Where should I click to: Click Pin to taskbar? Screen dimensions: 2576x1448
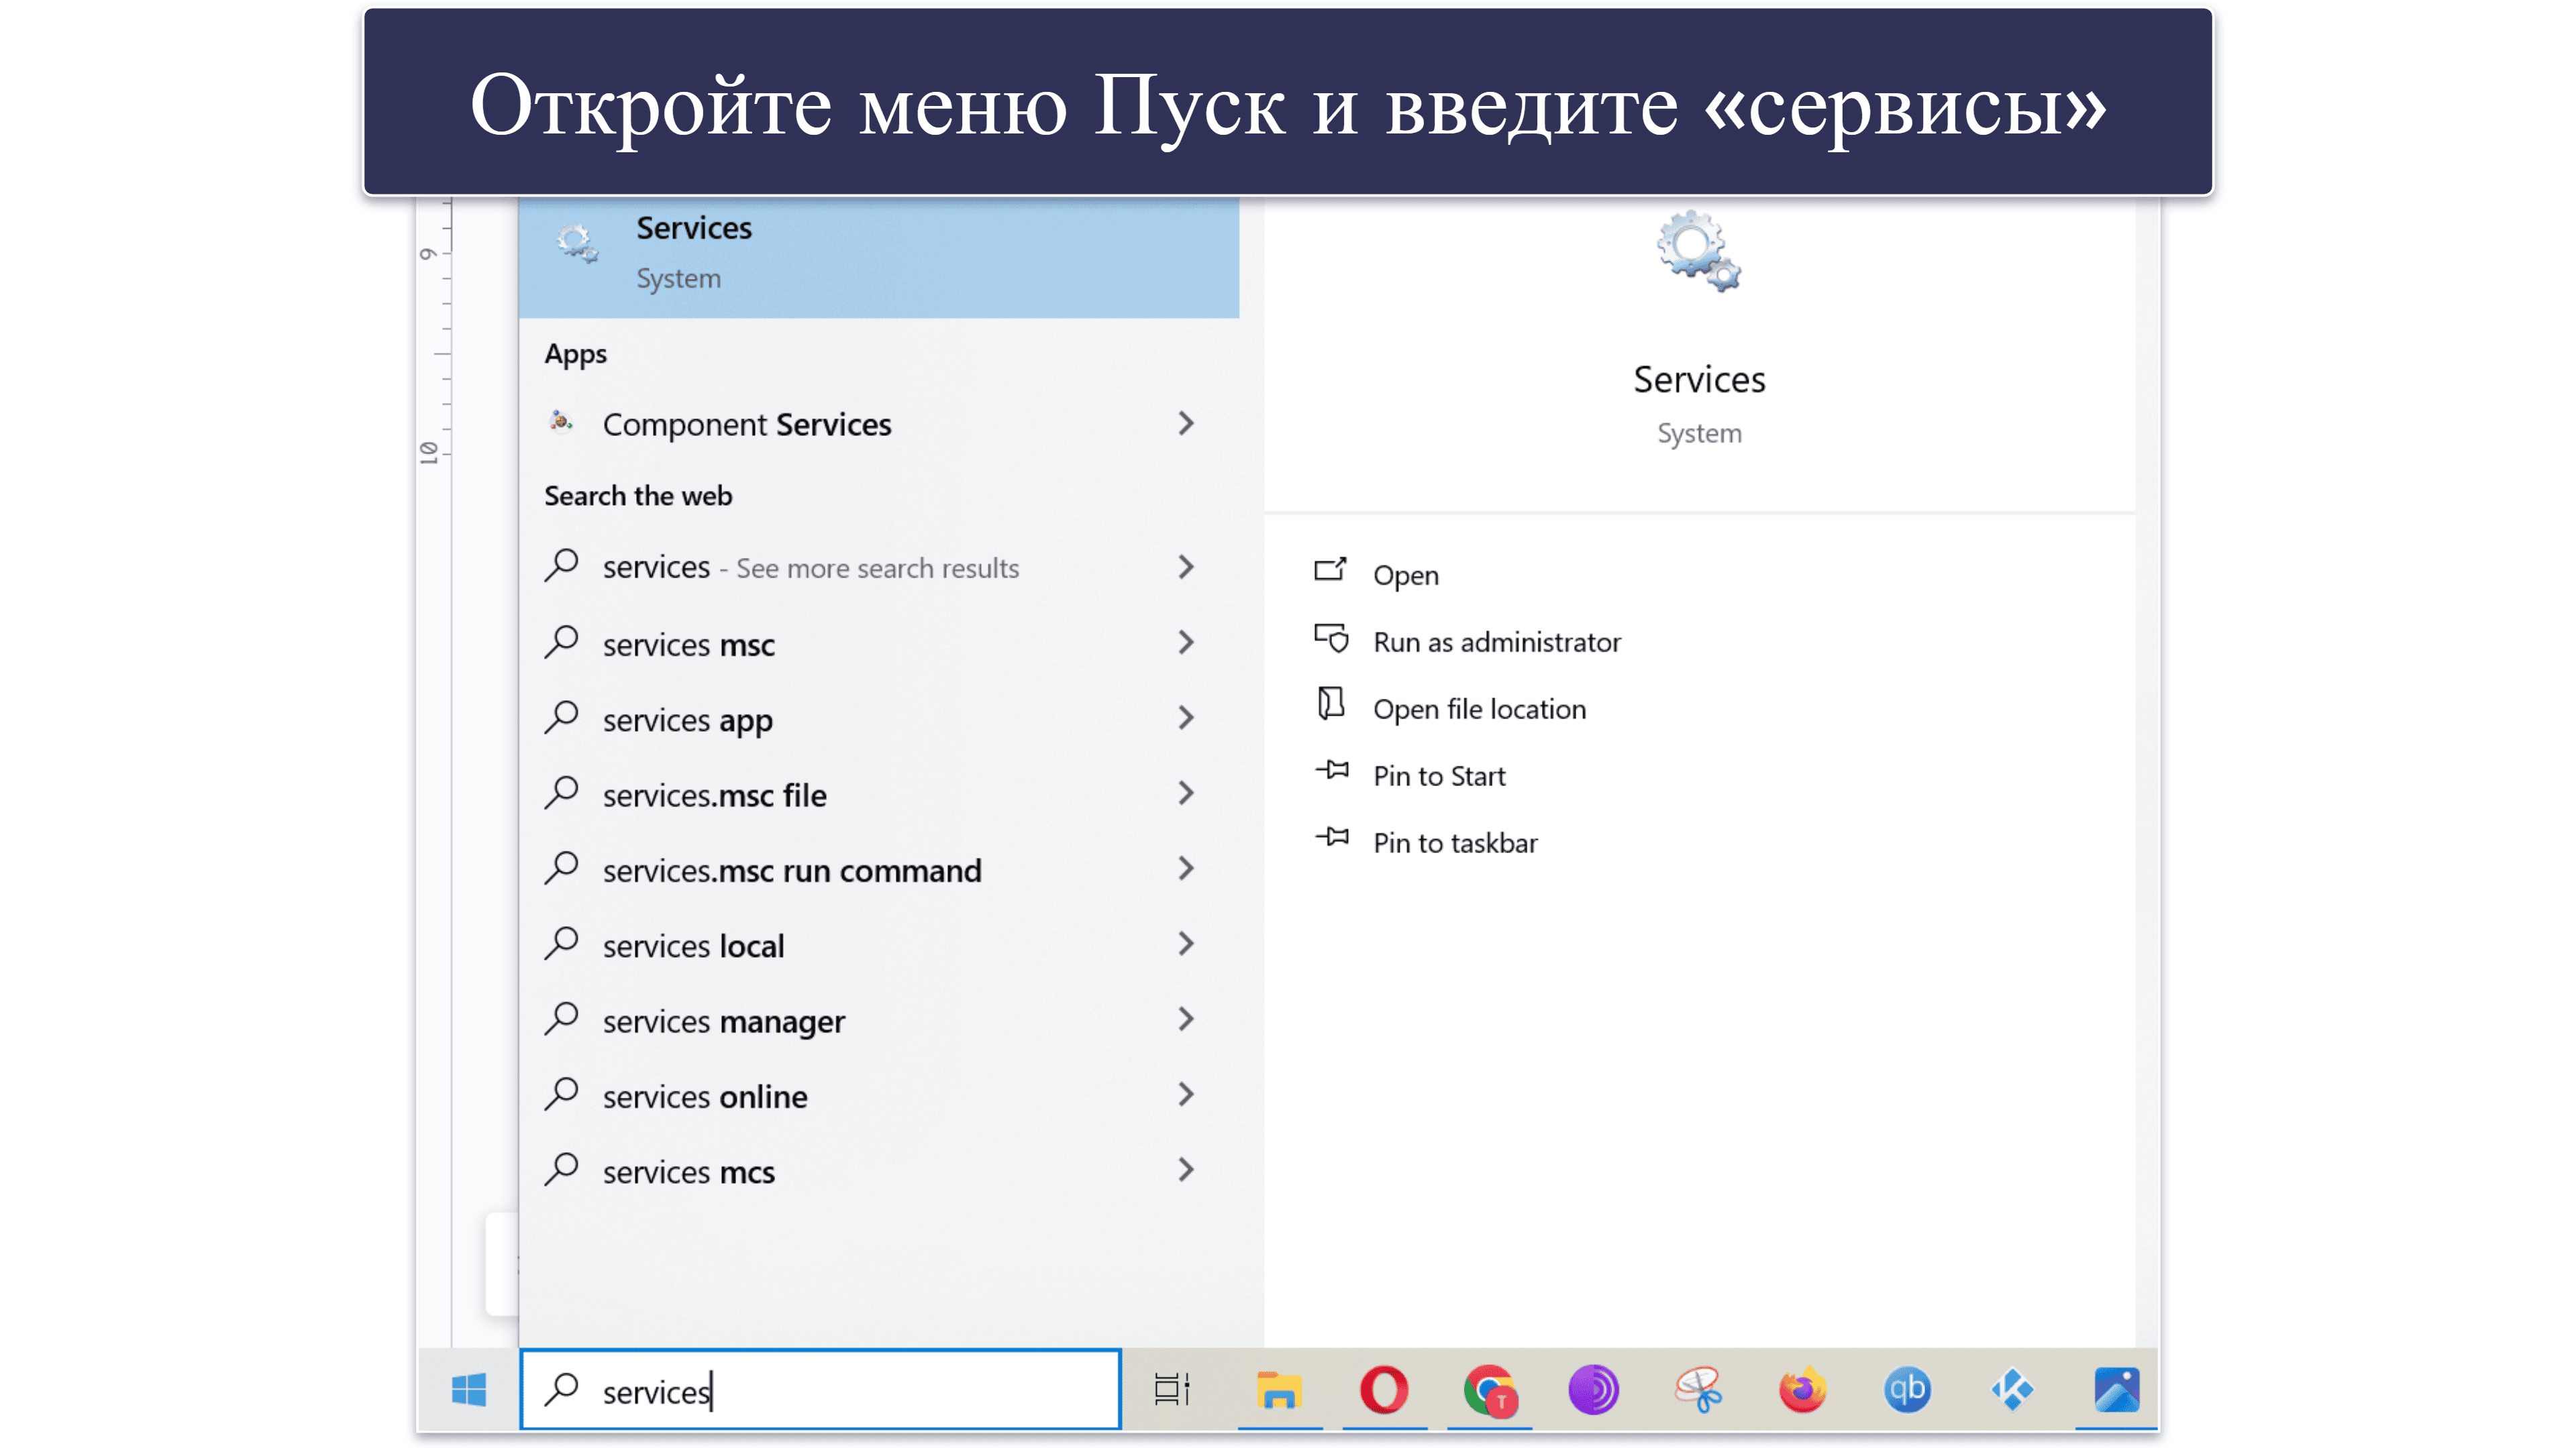1455,842
